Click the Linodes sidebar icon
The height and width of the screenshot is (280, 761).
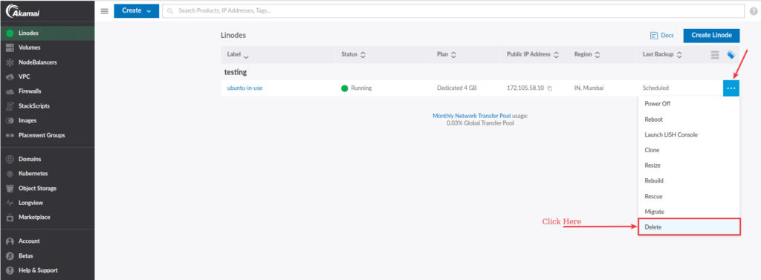coord(10,33)
